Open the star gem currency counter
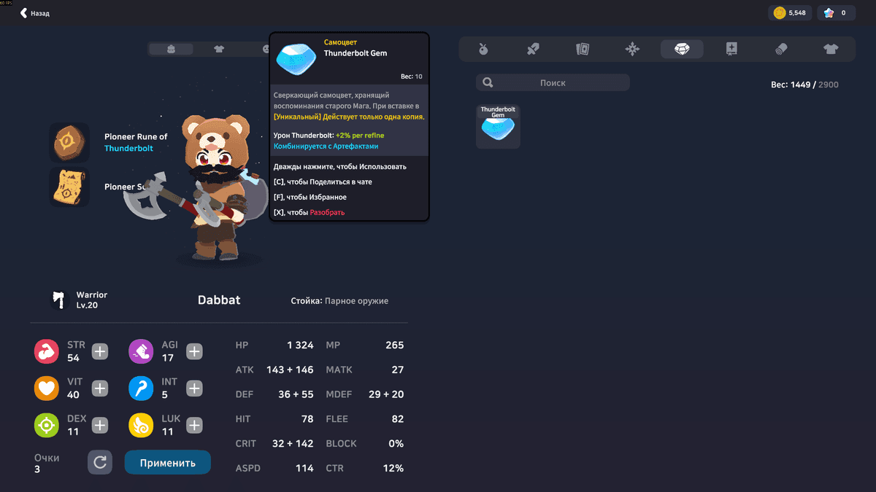Image resolution: width=876 pixels, height=492 pixels. [836, 13]
